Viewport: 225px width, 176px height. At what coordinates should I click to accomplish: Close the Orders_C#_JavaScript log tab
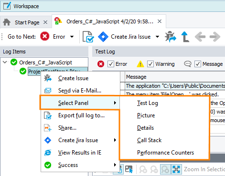coord(160,21)
